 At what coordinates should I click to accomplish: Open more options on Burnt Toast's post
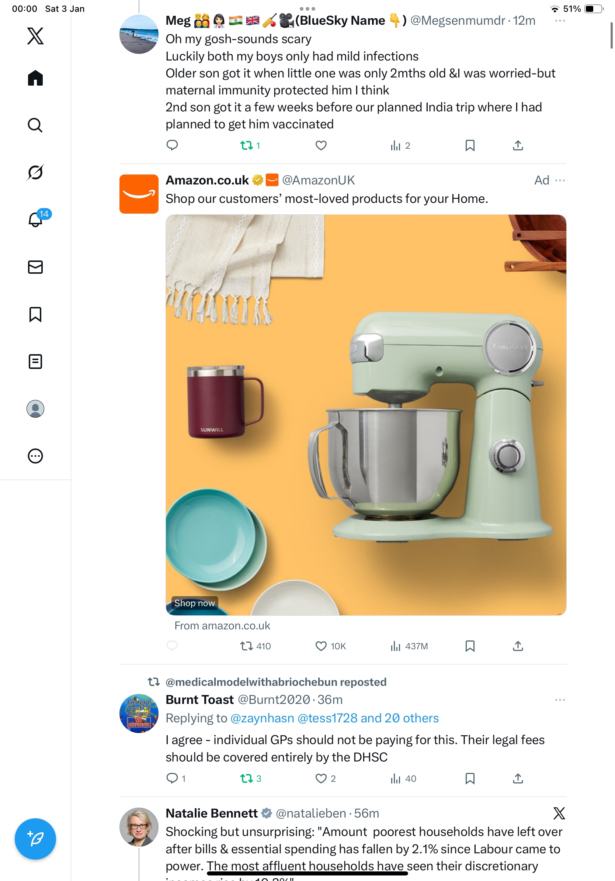[x=559, y=700]
